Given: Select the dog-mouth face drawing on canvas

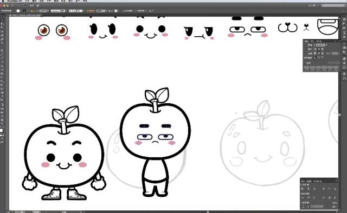Looking at the screenshot, I should pos(288,27).
